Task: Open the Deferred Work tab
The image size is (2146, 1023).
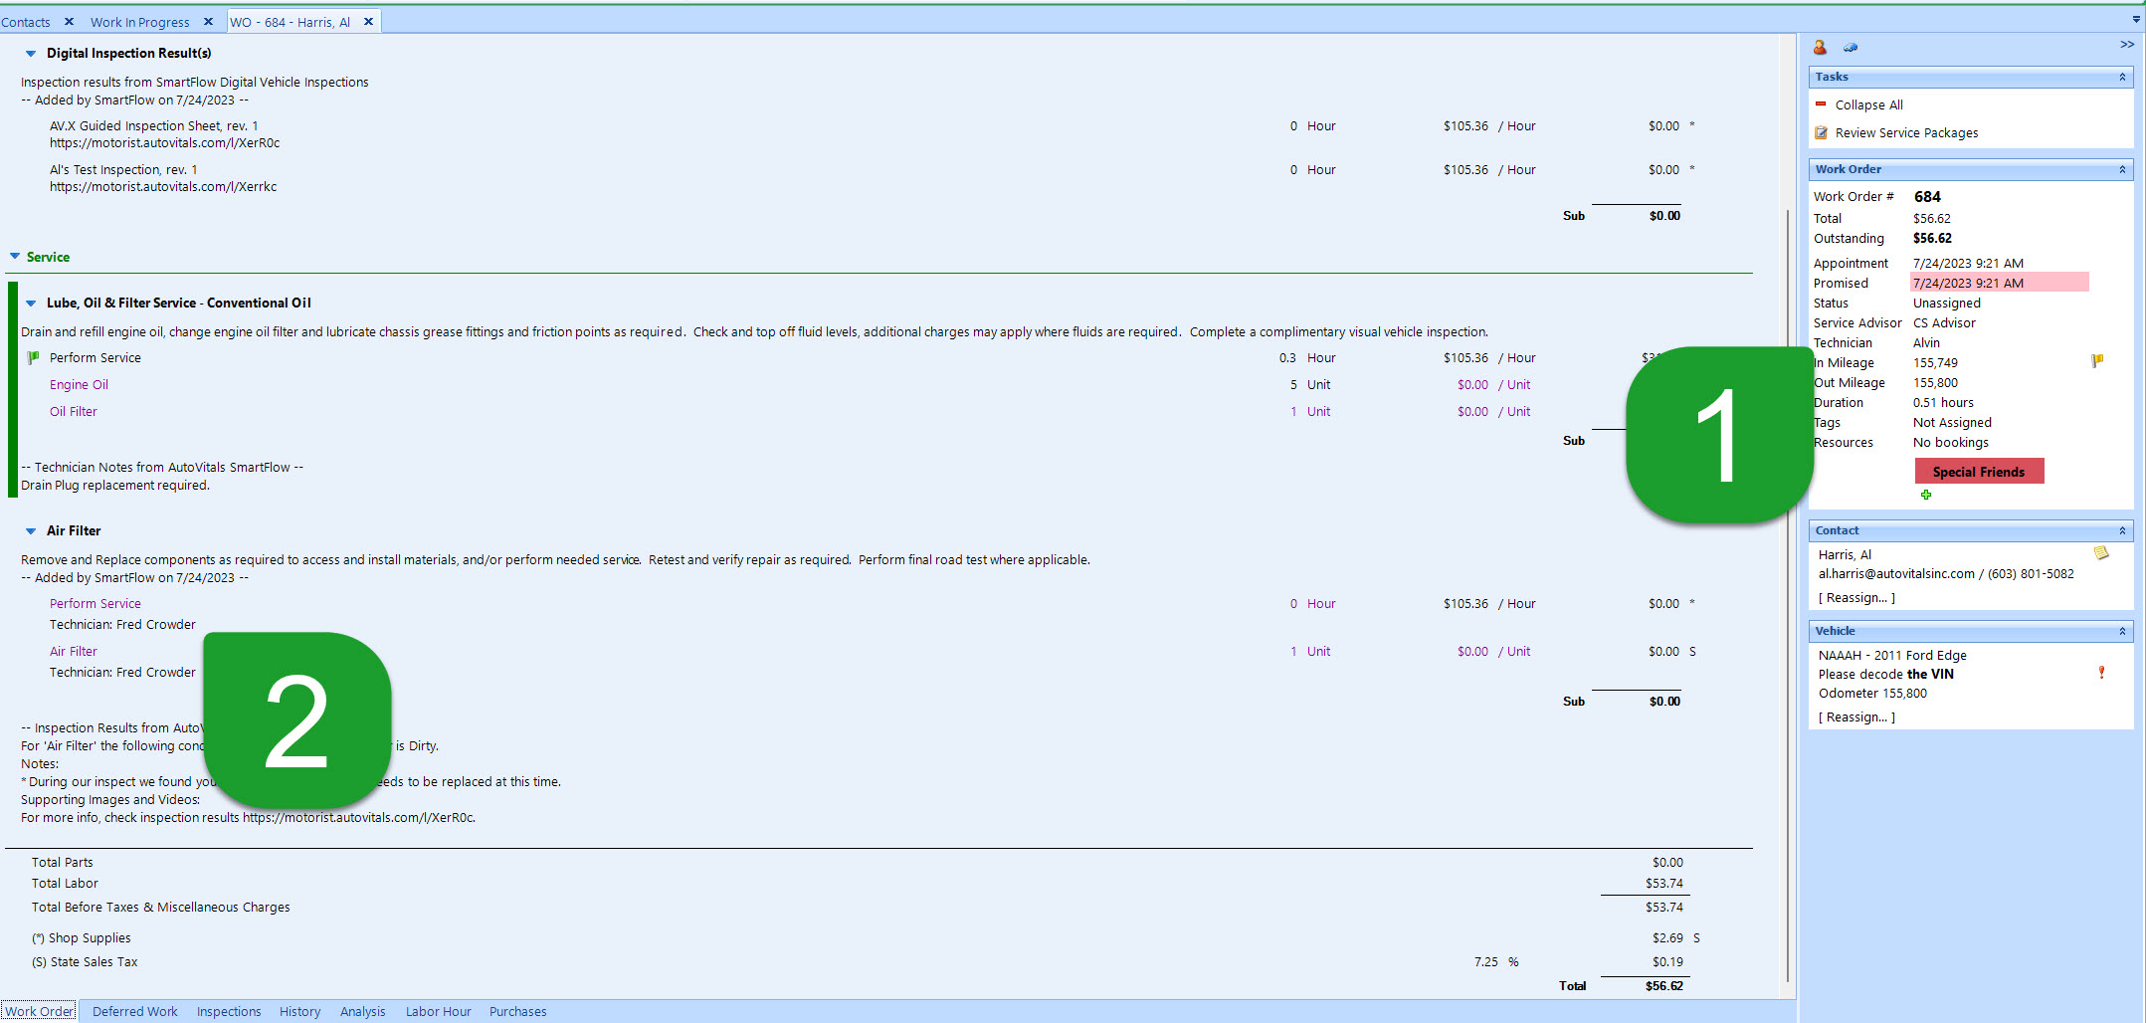Action: (x=135, y=1011)
